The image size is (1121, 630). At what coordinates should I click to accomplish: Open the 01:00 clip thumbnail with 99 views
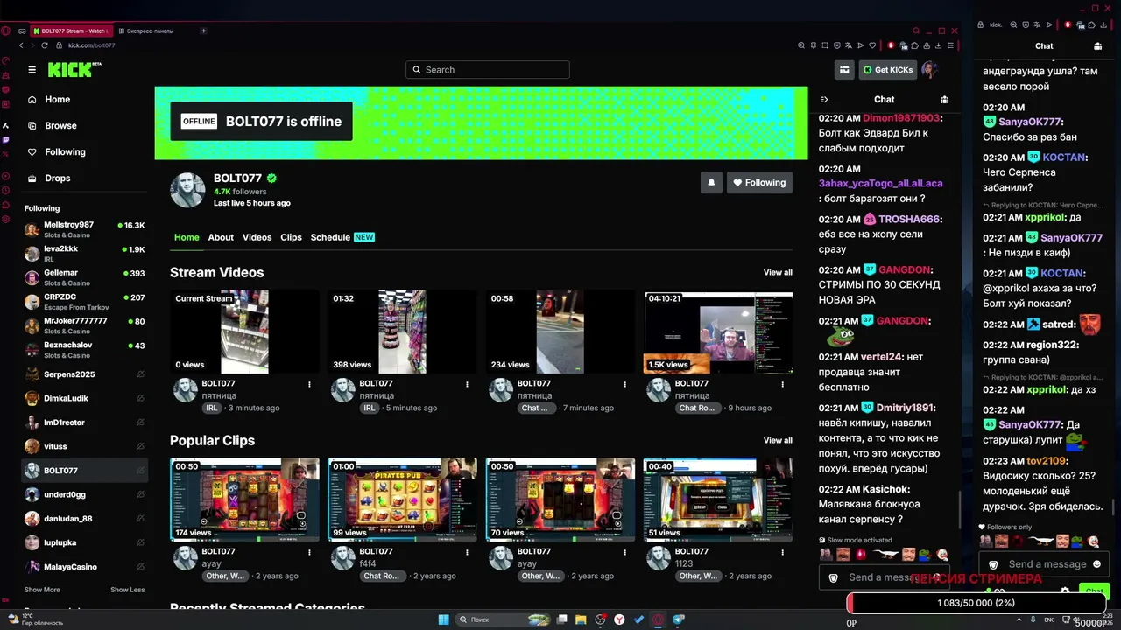[402, 500]
